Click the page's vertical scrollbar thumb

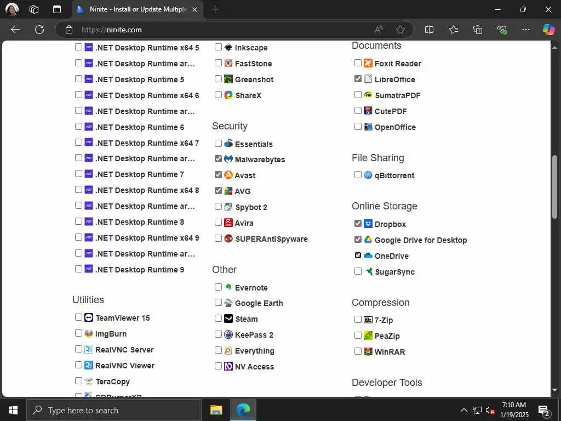pyautogui.click(x=554, y=186)
